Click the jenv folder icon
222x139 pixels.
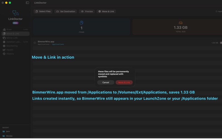point(4,131)
